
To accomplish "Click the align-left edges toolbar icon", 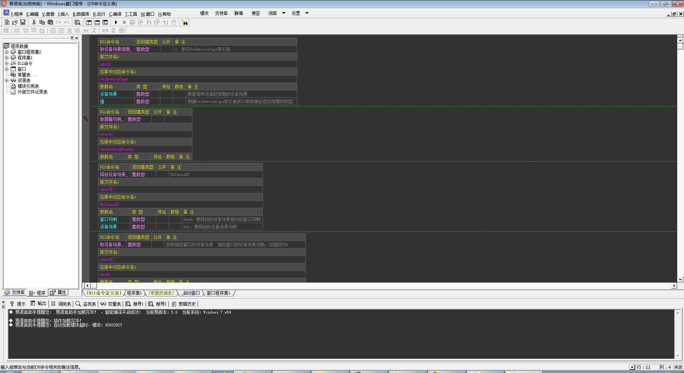I will point(17,31).
